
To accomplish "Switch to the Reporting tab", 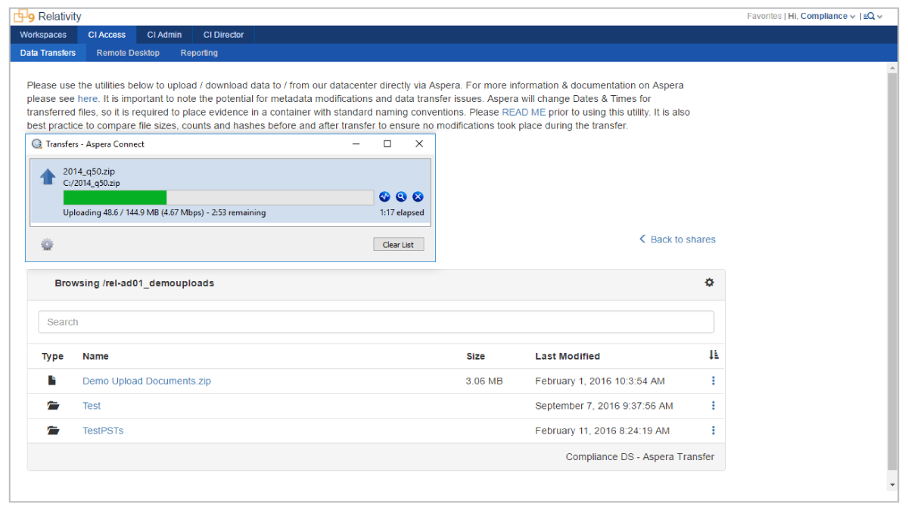I will (x=198, y=52).
